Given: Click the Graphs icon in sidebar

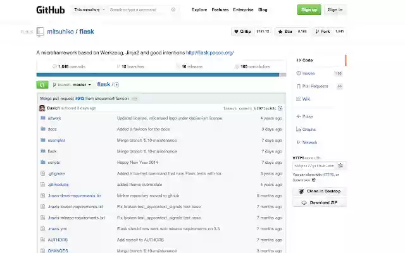Looking at the screenshot, I should click(x=299, y=129).
